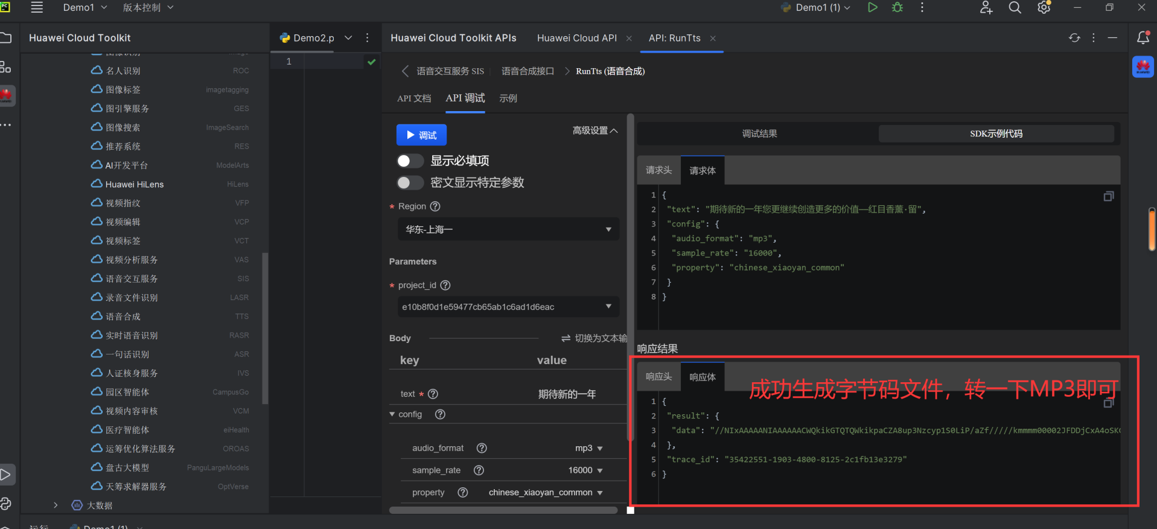The image size is (1157, 529).
Task: Select the API 调试 tab
Action: coord(465,98)
